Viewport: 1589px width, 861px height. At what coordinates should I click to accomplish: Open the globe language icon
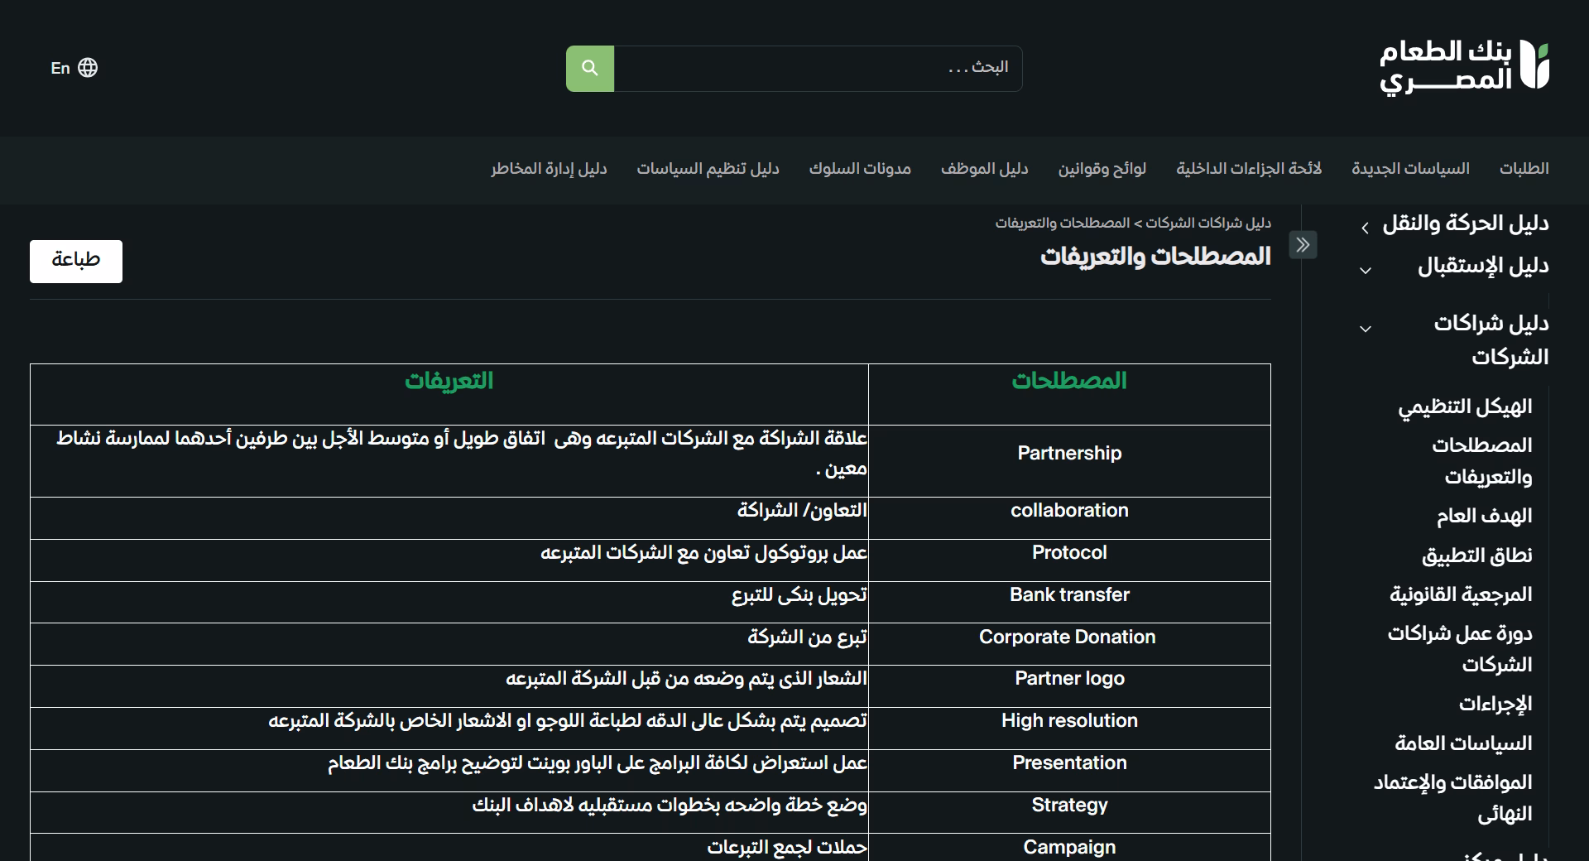click(88, 68)
